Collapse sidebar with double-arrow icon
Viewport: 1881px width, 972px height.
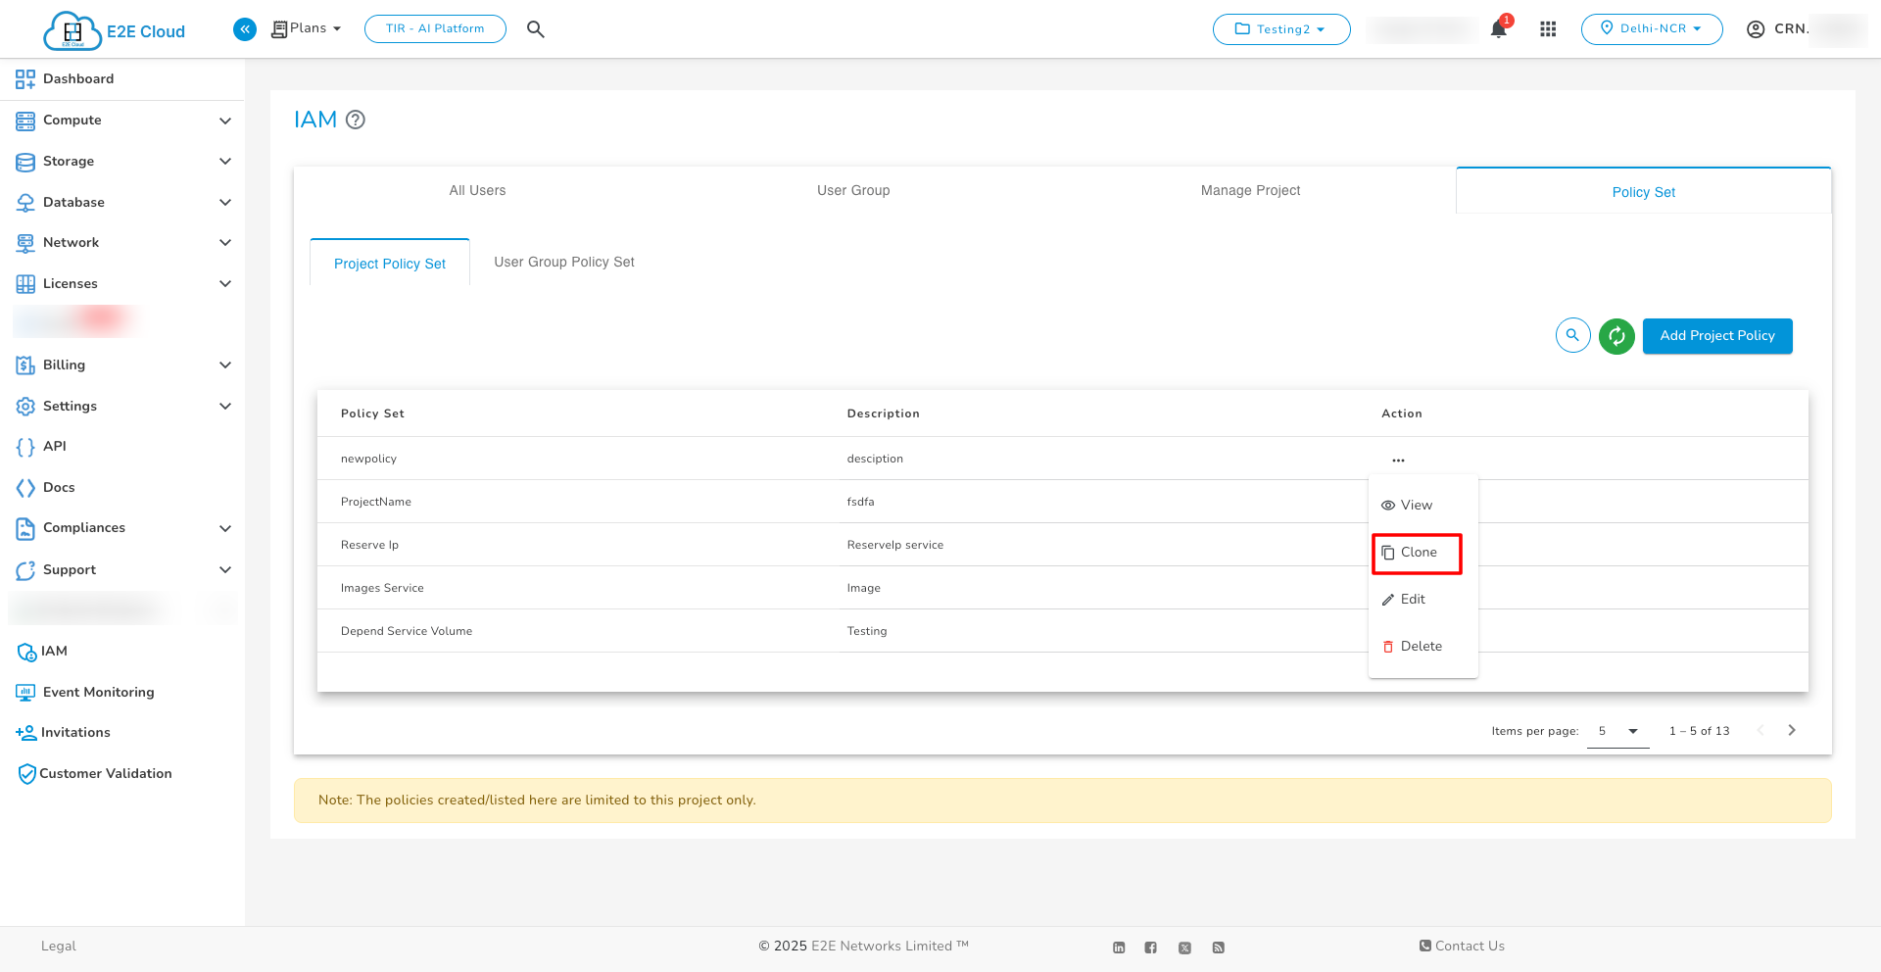point(245,29)
